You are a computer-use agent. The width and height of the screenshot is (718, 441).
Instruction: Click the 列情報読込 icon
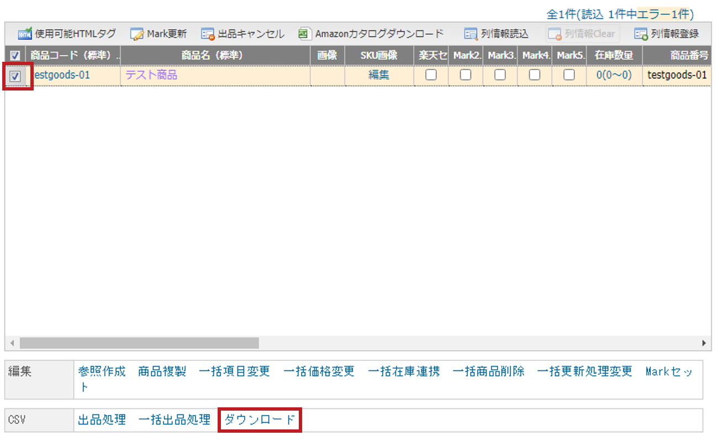pyautogui.click(x=471, y=34)
